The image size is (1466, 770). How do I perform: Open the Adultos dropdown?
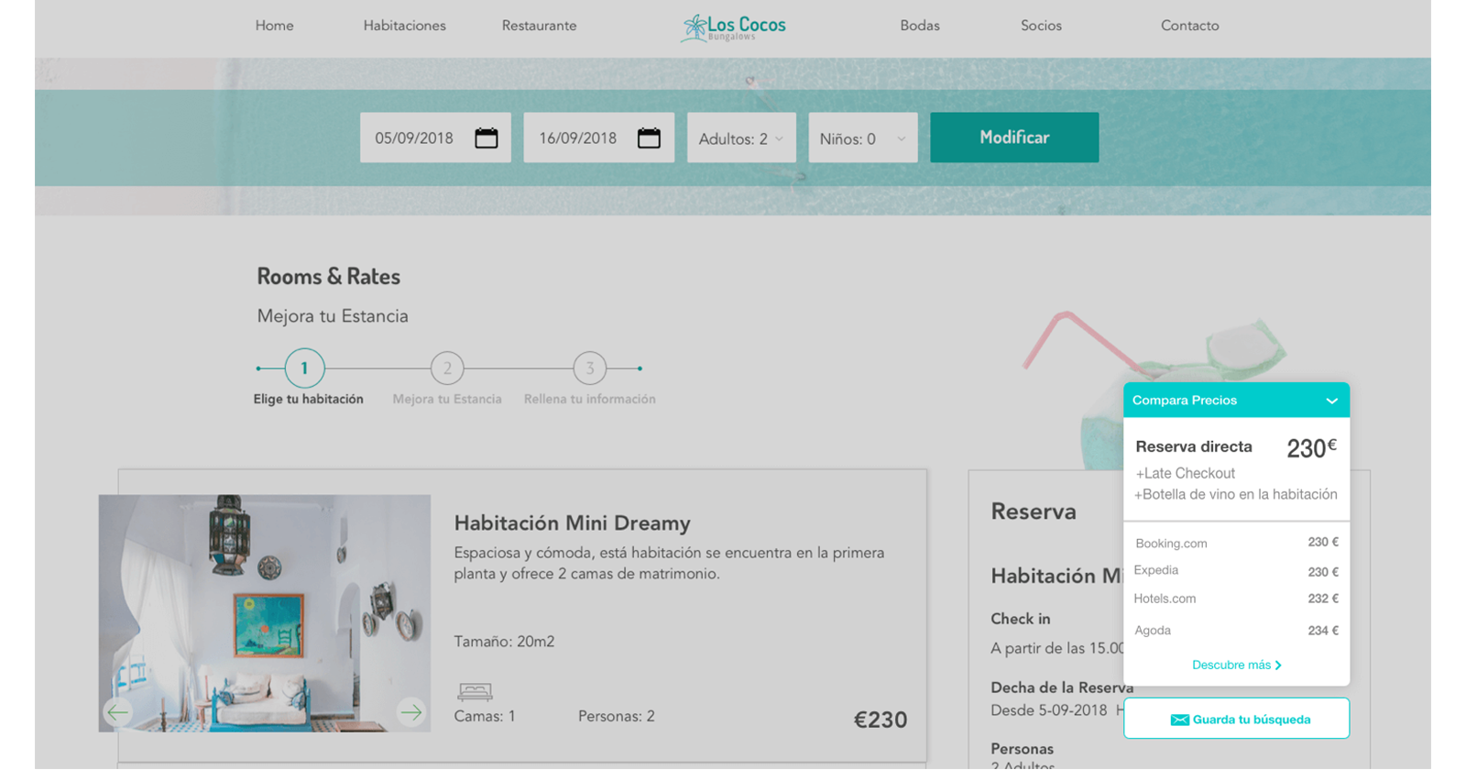(741, 138)
